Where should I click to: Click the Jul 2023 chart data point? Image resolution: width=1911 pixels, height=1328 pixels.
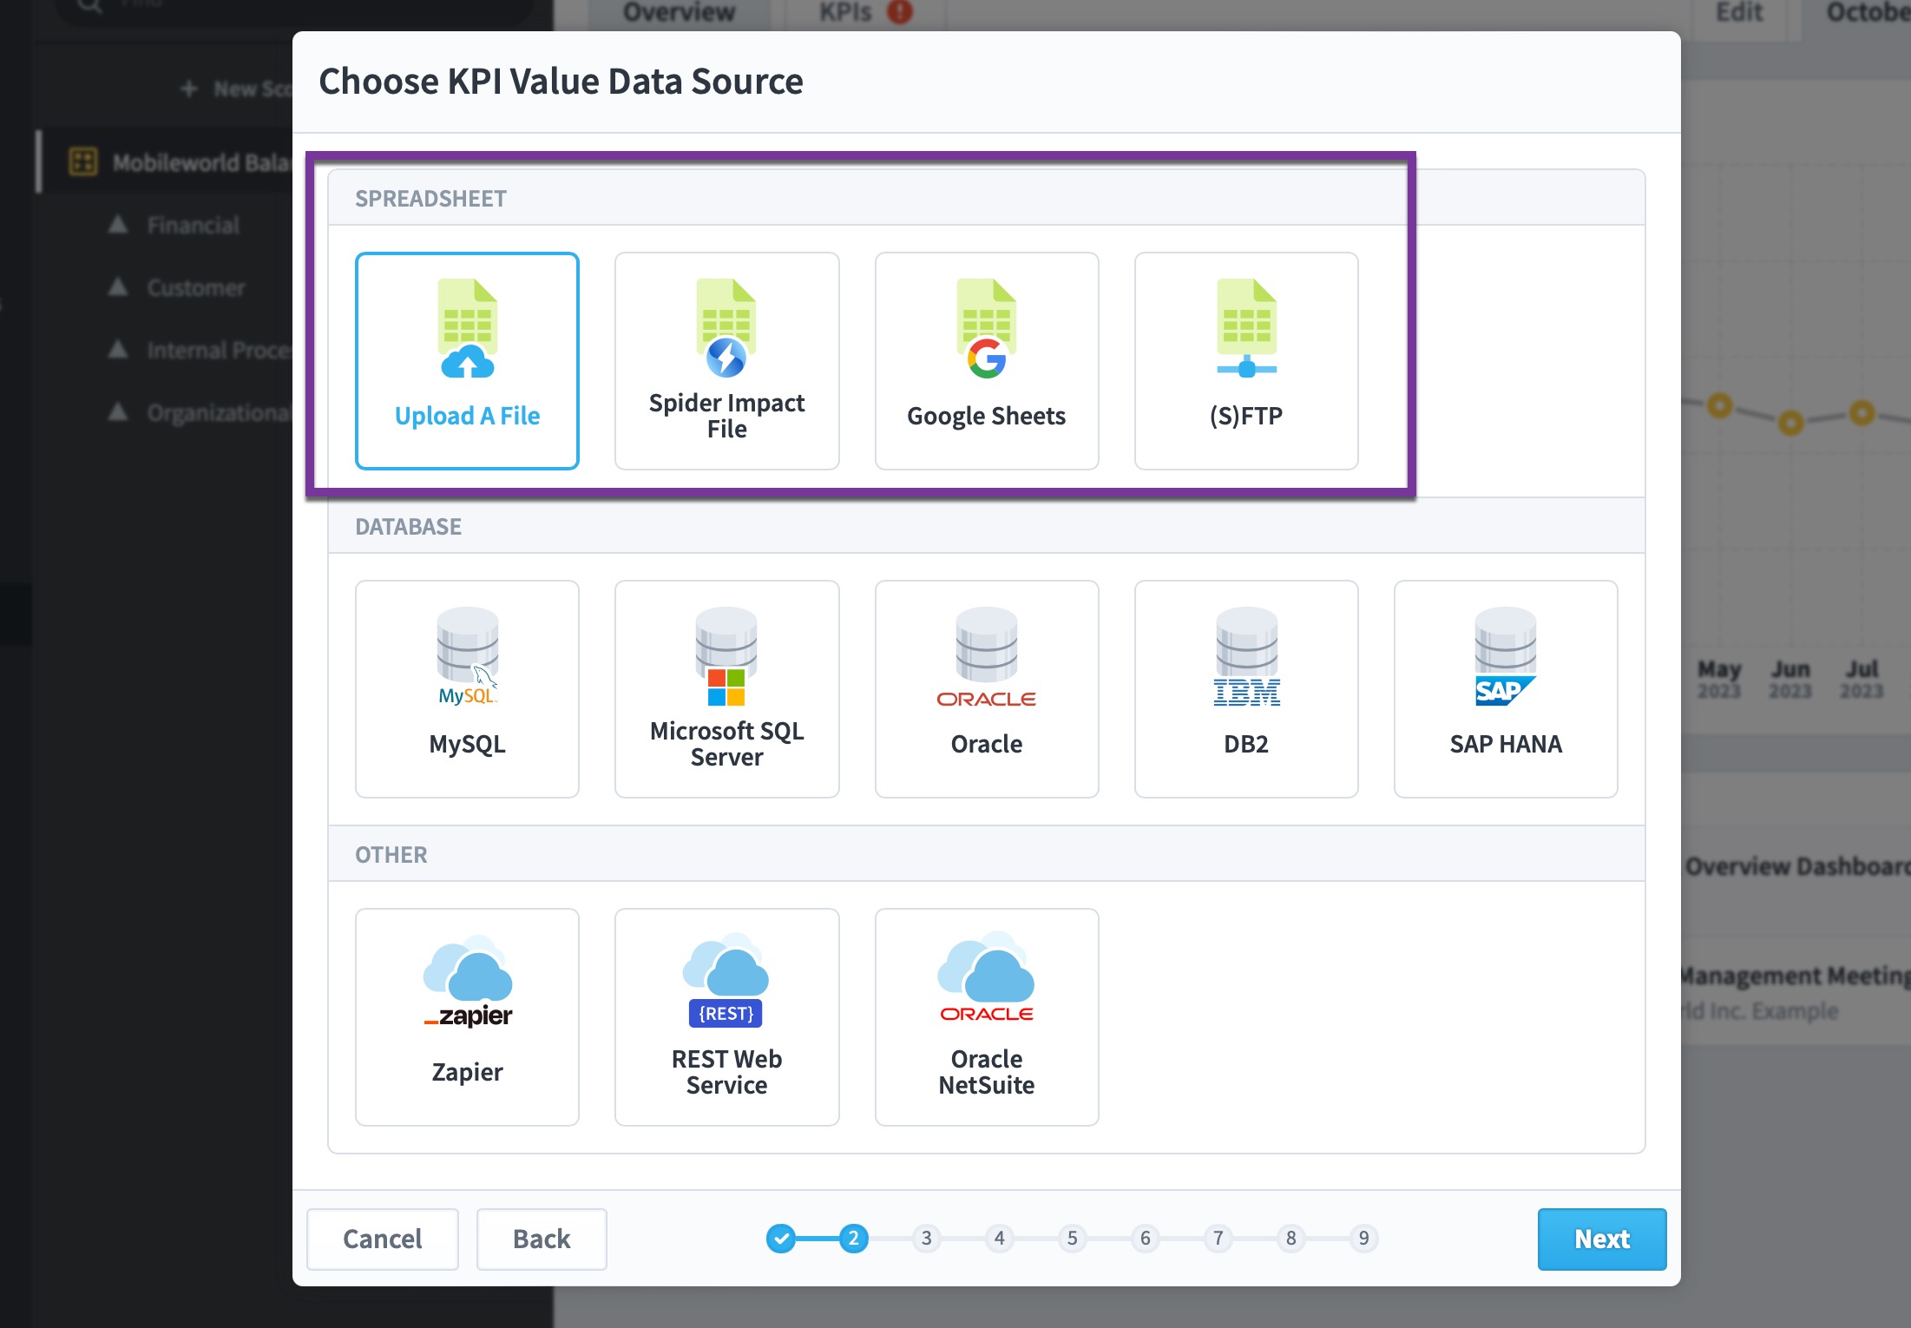(x=1861, y=413)
